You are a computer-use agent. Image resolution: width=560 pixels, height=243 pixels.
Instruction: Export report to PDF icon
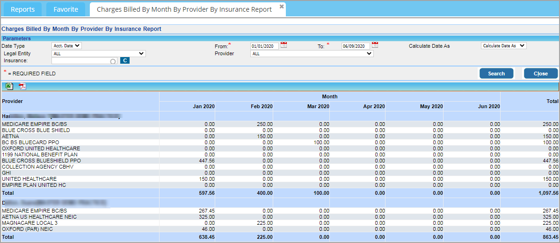[x=23, y=86]
